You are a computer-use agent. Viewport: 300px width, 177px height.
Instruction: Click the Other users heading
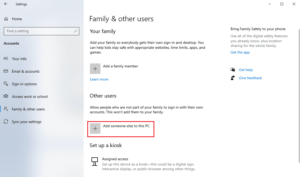103,96
